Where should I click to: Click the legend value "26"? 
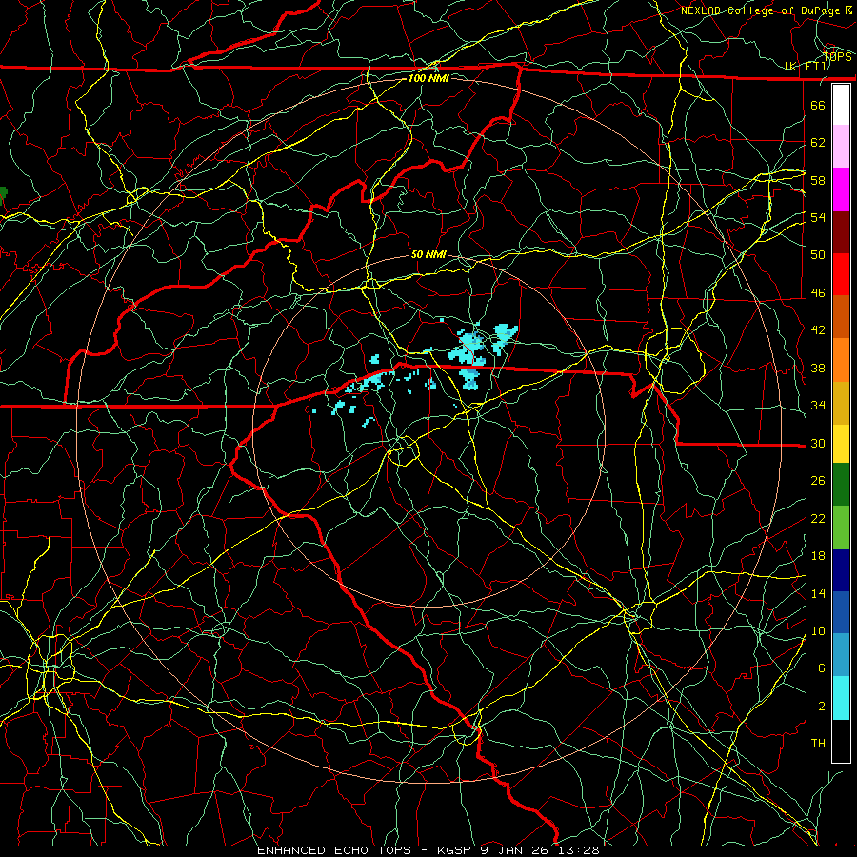click(818, 481)
